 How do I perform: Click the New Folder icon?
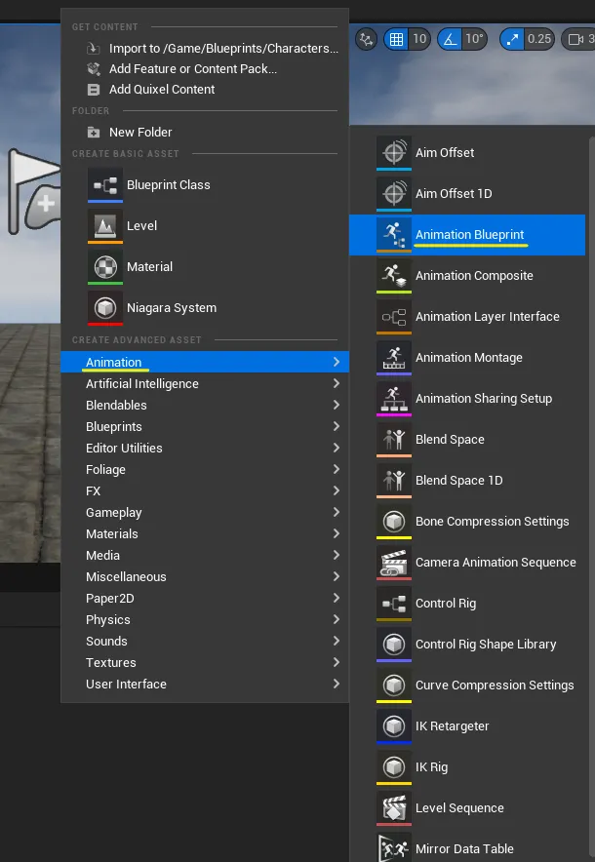click(x=94, y=132)
